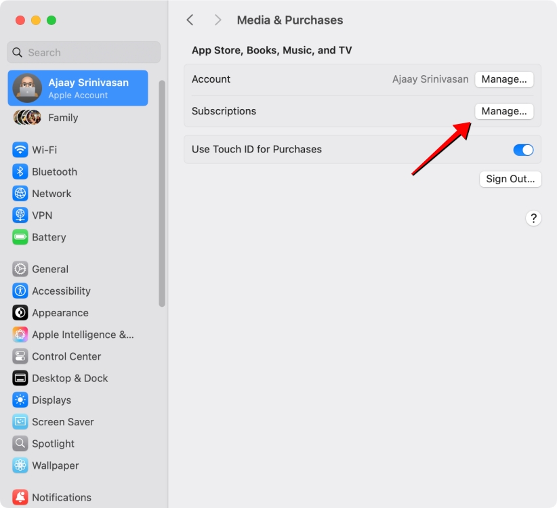Open the Wallpaper settings label
This screenshot has width=557, height=508.
tap(56, 465)
